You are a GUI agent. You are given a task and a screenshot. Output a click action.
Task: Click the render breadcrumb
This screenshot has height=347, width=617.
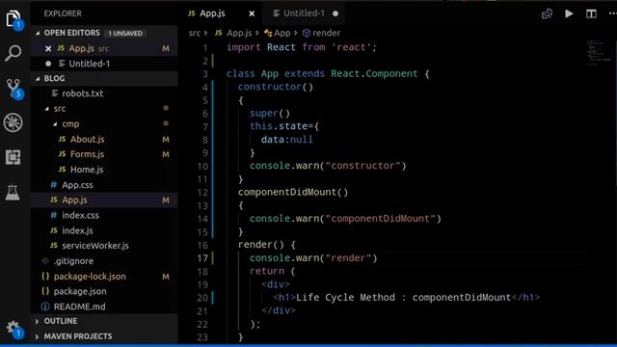[x=326, y=33]
